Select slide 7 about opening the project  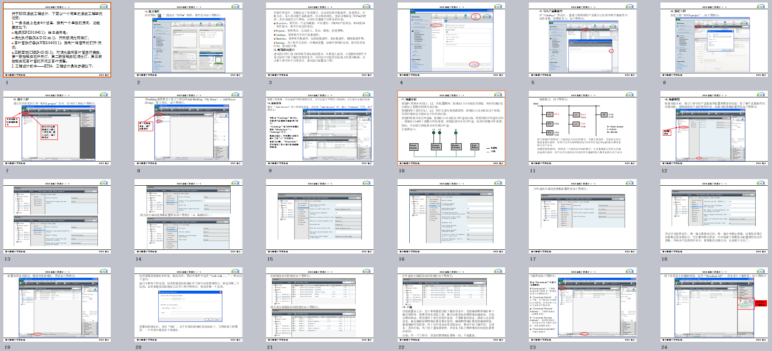pos(57,128)
